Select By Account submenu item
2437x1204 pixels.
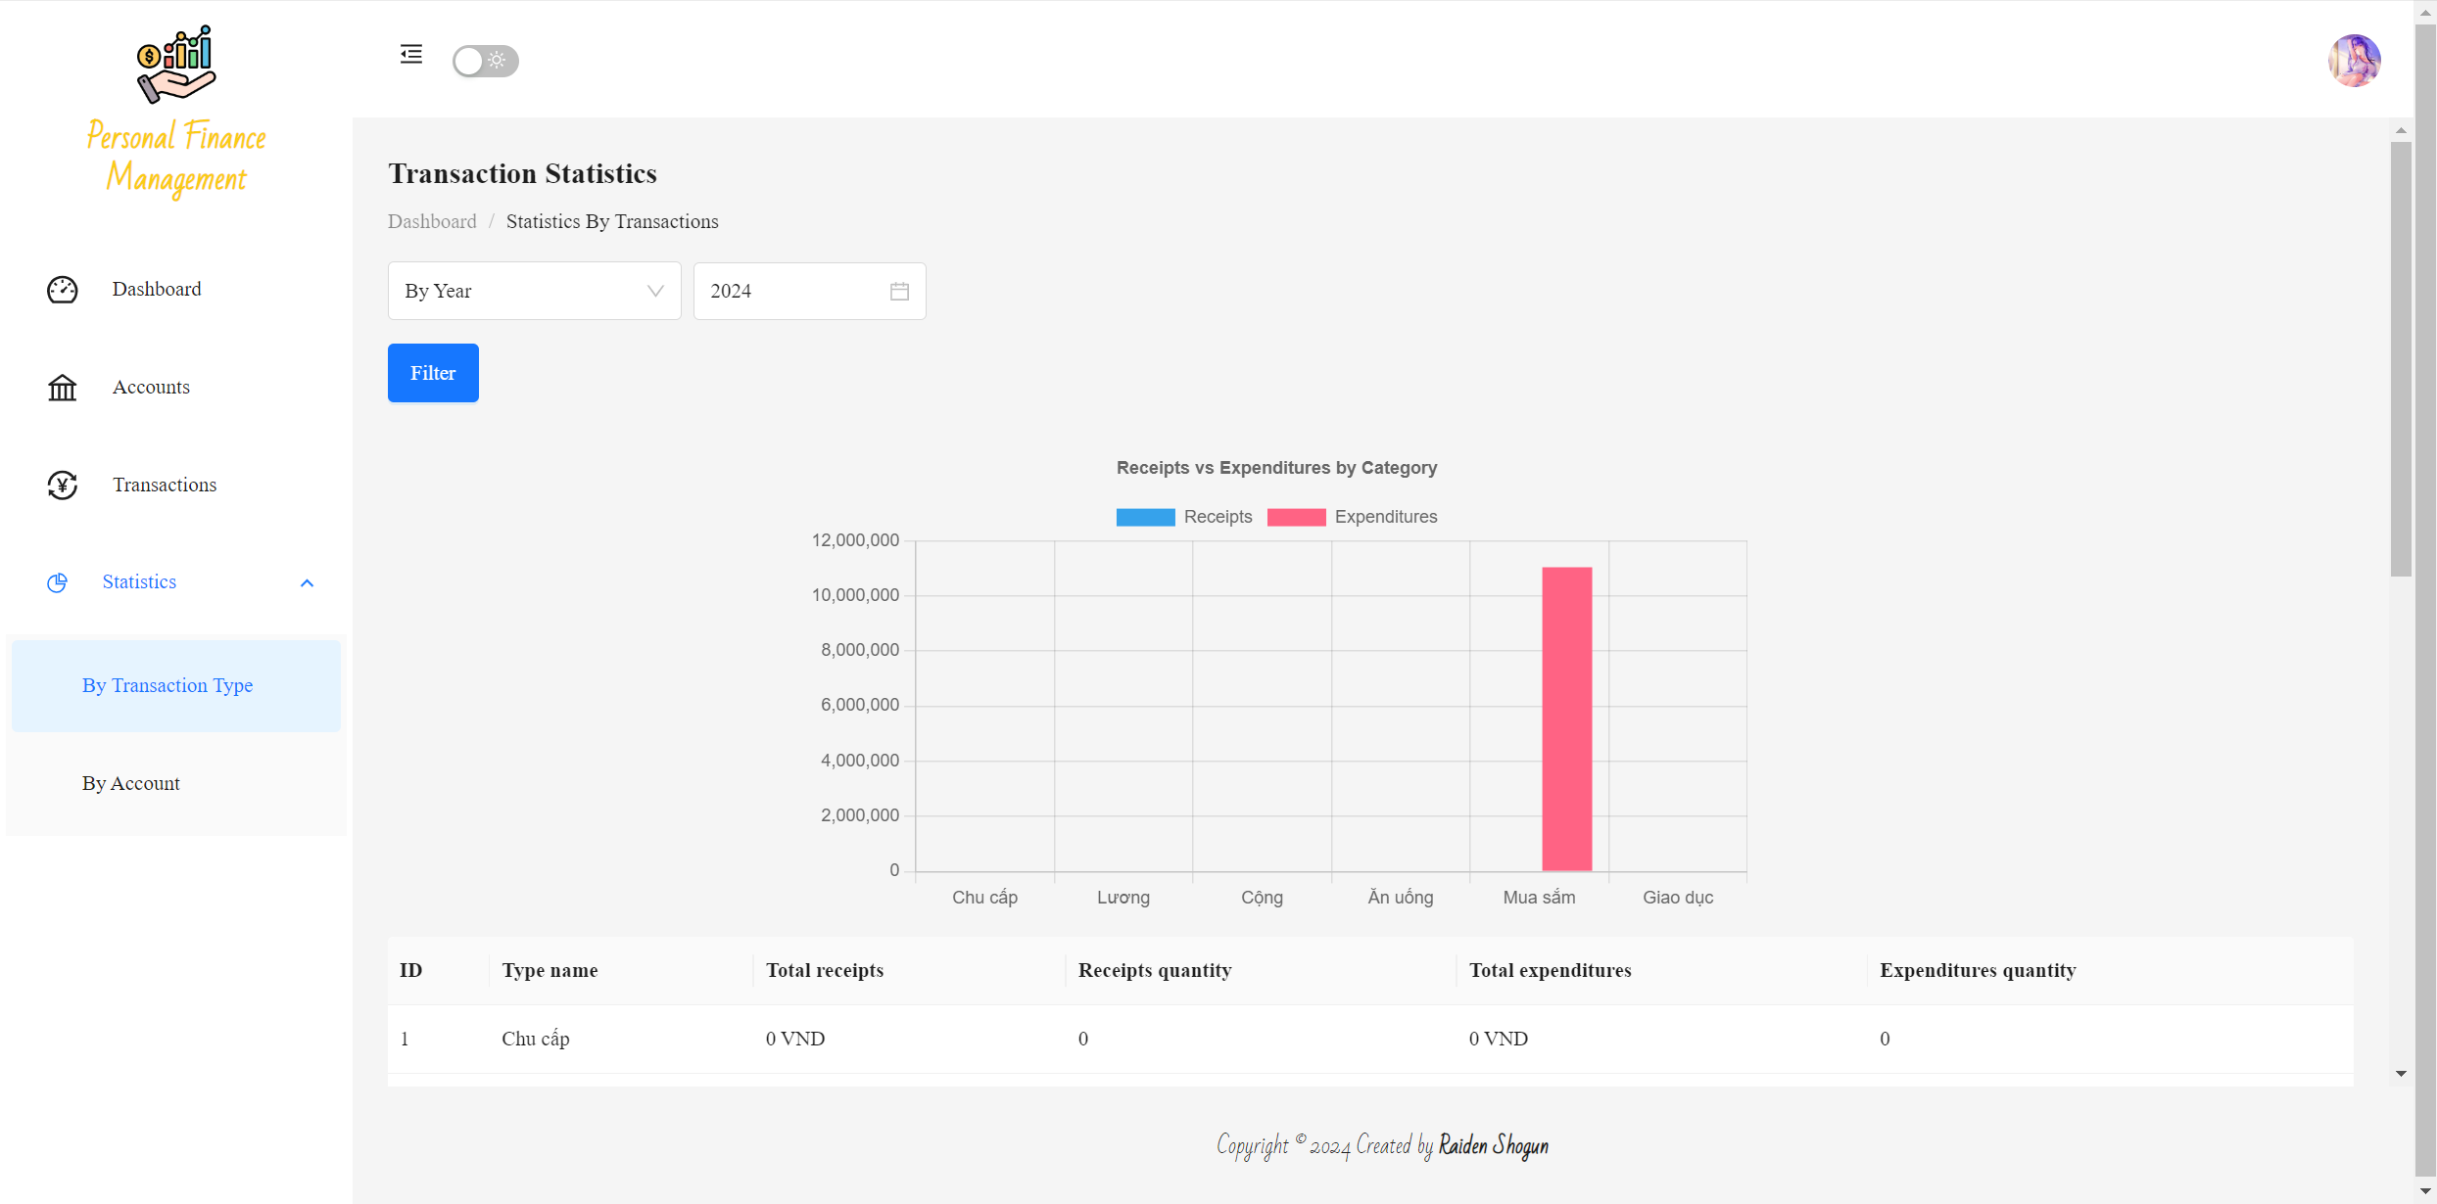tap(131, 784)
